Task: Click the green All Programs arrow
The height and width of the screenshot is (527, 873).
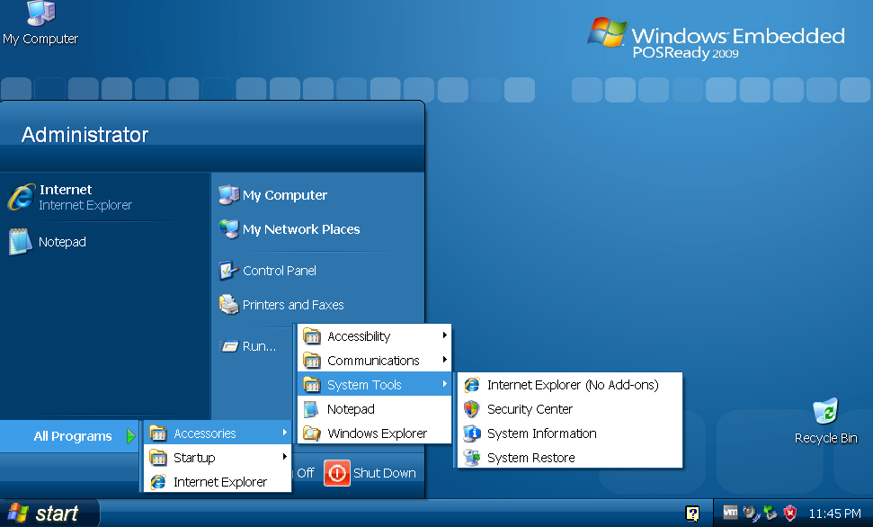Action: click(x=131, y=435)
